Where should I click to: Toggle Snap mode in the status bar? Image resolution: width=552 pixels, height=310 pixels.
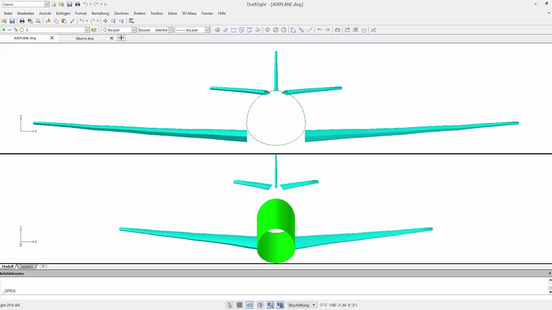coord(230,305)
